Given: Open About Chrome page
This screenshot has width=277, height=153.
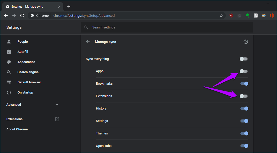Looking at the screenshot, I should (x=17, y=129).
